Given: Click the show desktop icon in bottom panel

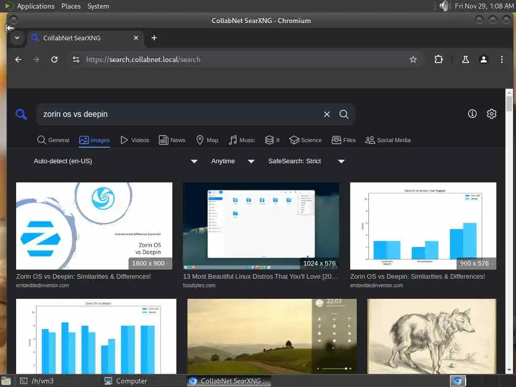Looking at the screenshot, I should point(6,381).
